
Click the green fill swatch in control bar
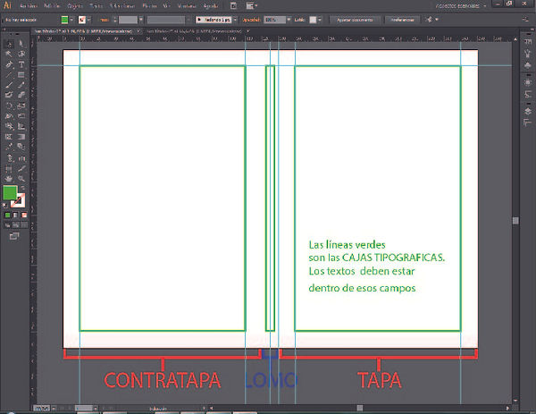coord(64,20)
